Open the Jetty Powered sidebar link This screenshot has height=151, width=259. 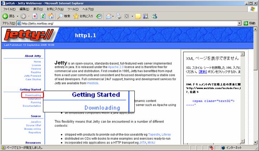[33, 76]
